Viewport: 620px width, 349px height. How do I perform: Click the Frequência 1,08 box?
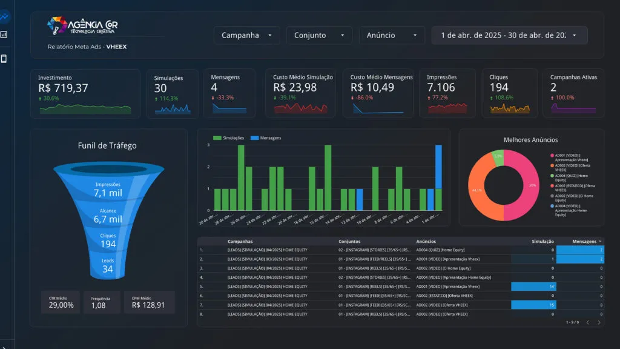(102, 302)
